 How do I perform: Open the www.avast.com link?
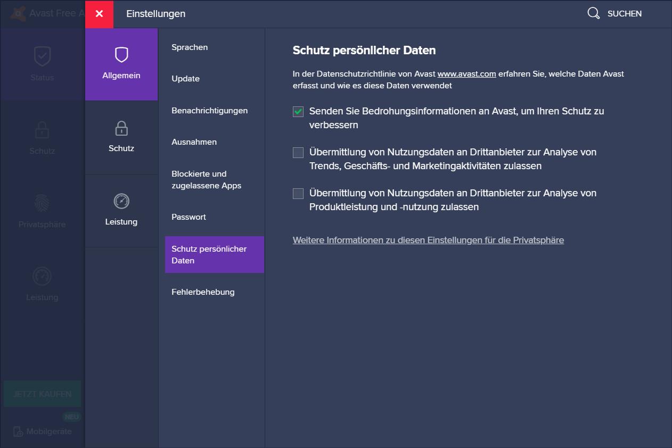point(466,74)
